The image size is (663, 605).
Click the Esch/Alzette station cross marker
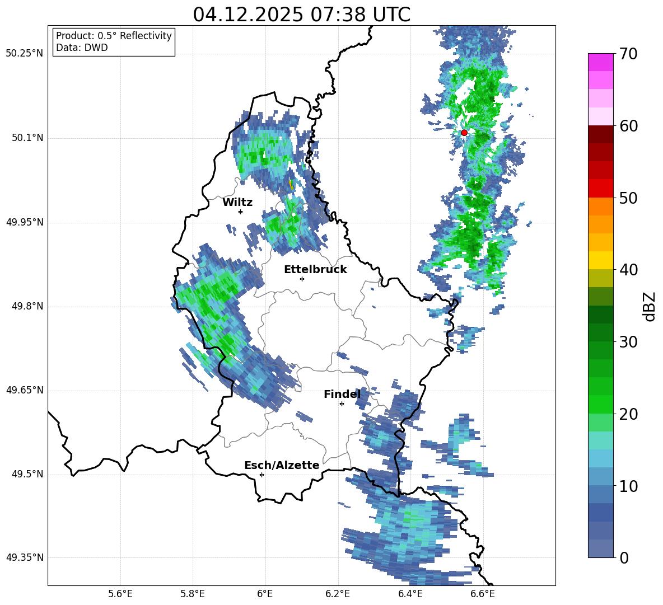click(x=262, y=475)
